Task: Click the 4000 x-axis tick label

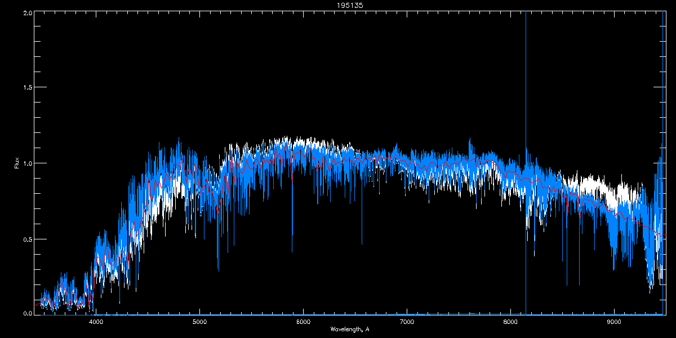Action: click(96, 322)
